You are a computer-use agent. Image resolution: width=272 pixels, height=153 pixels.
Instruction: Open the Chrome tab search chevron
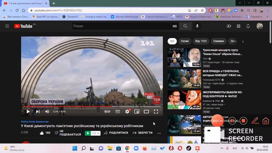(240, 3)
